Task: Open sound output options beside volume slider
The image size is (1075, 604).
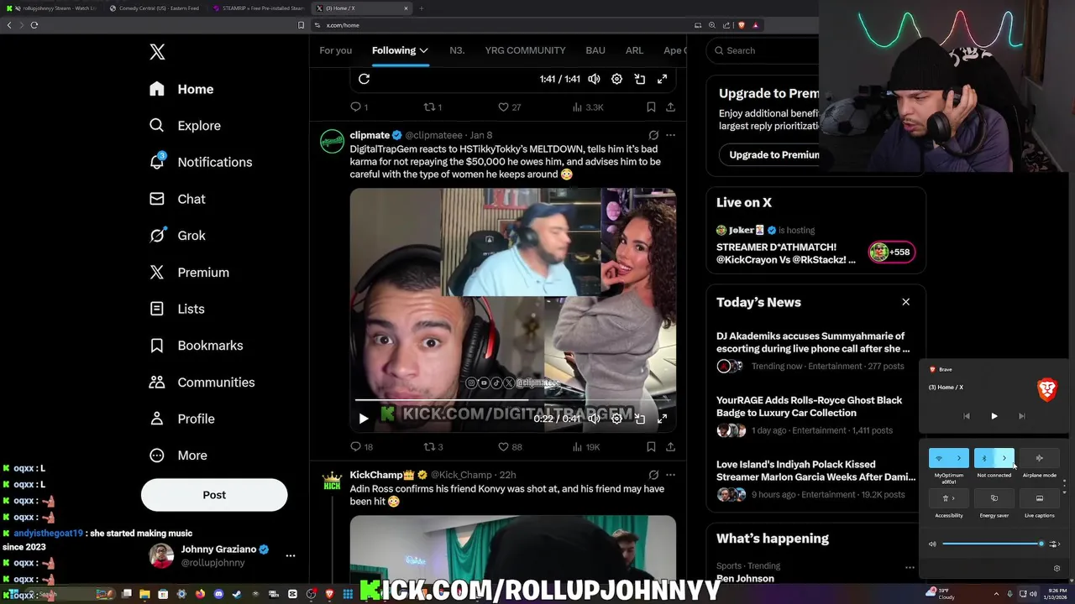Action: click(x=1054, y=544)
